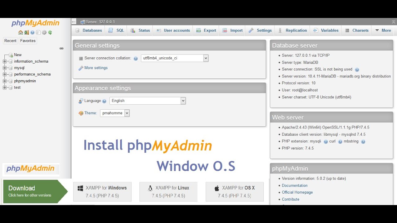Screen dimensions: 397x223
Task: Click the New database icon in tree
Action: click(11, 55)
